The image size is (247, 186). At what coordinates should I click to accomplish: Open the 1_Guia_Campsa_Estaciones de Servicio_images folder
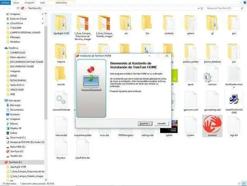click(83, 23)
